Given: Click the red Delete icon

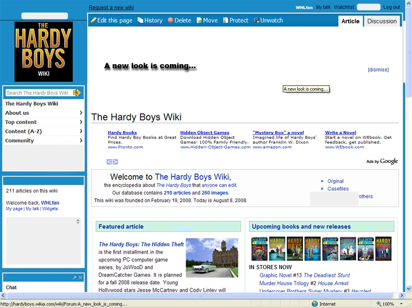Looking at the screenshot, I should point(171,20).
